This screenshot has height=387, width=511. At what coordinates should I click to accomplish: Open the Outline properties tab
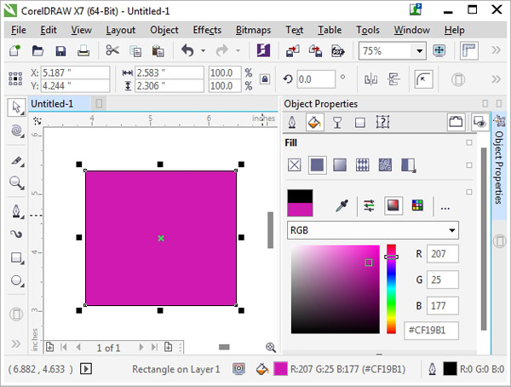click(x=292, y=123)
